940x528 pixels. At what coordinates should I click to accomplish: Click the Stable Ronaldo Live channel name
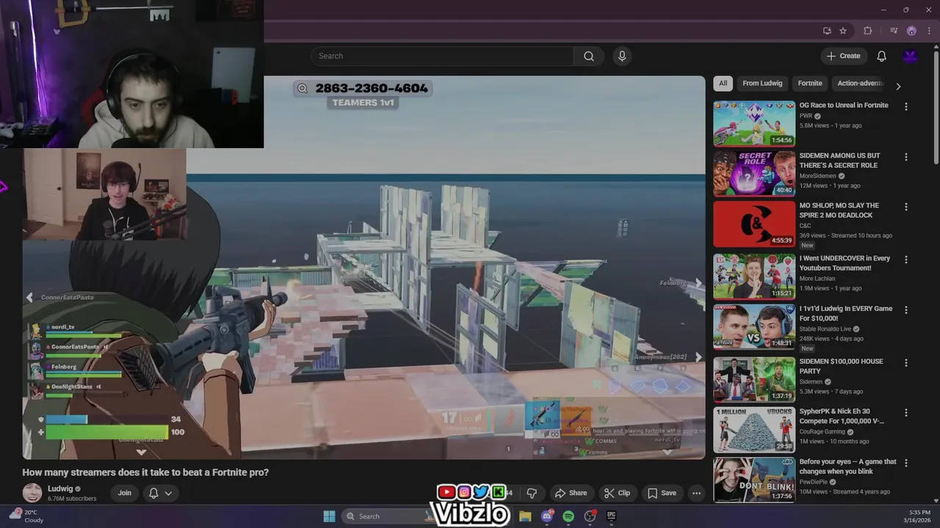click(825, 329)
